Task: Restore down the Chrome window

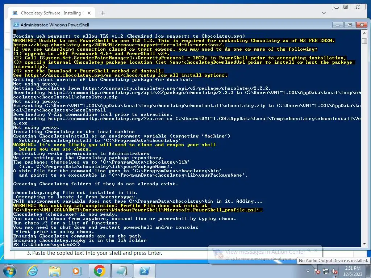Action: tap(346, 7)
